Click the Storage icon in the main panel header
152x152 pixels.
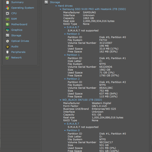(x=46, y=2)
